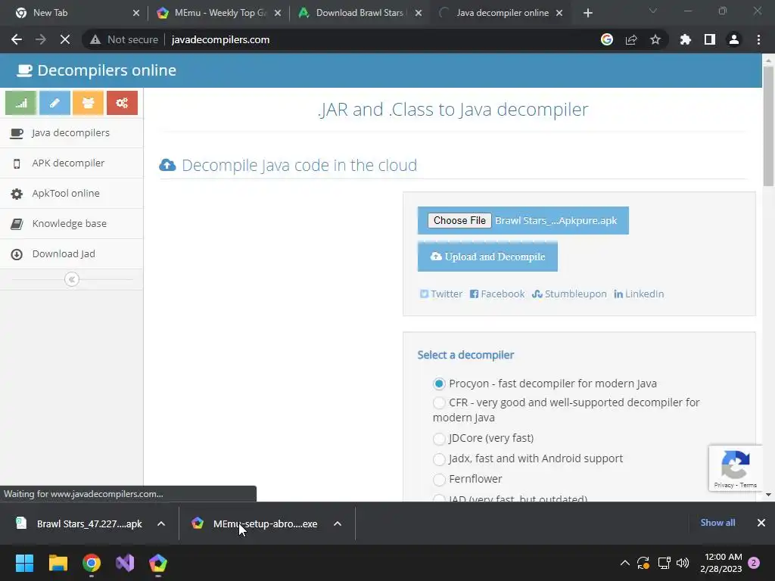Click the Google icon in the address bar

click(x=607, y=39)
